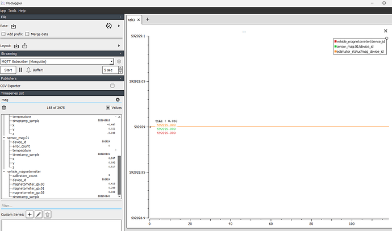The height and width of the screenshot is (231, 392).
Task: Collapse the sensor_mag.01 tree node
Action: tap(3, 137)
